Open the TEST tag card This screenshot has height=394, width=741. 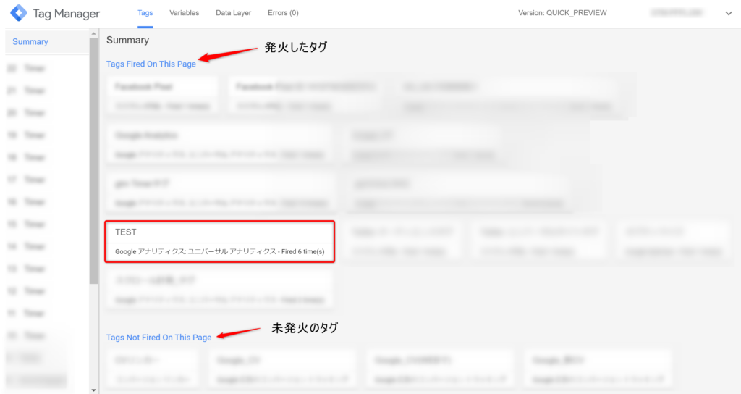[220, 241]
